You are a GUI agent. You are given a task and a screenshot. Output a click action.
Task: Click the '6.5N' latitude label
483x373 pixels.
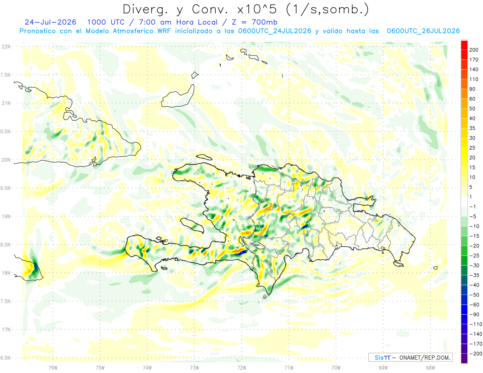coord(6,358)
